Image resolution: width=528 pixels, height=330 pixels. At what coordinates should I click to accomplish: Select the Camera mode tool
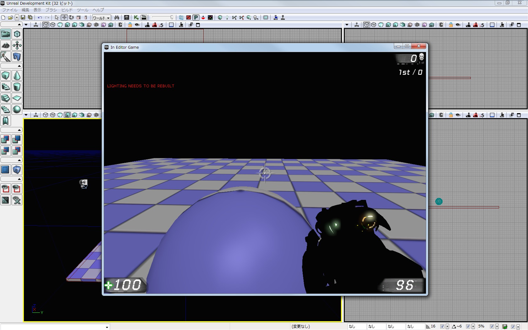(x=6, y=34)
